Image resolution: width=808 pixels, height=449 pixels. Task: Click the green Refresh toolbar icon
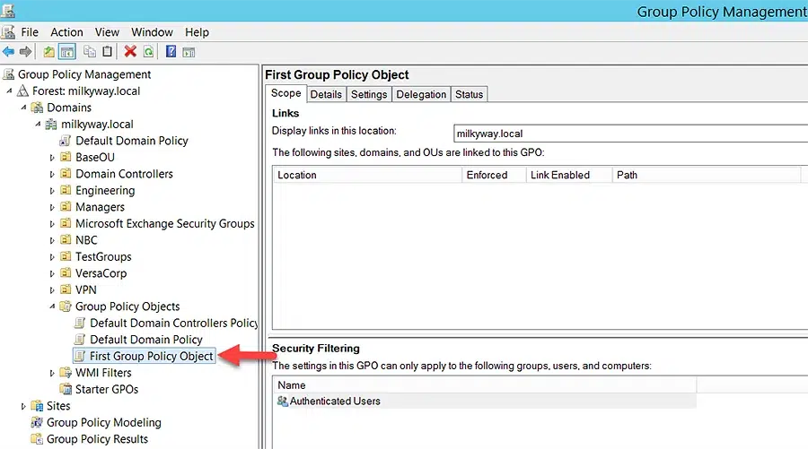click(148, 51)
